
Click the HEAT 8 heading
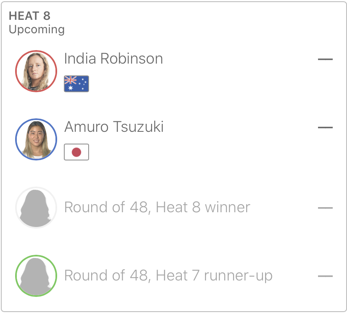coord(29,16)
